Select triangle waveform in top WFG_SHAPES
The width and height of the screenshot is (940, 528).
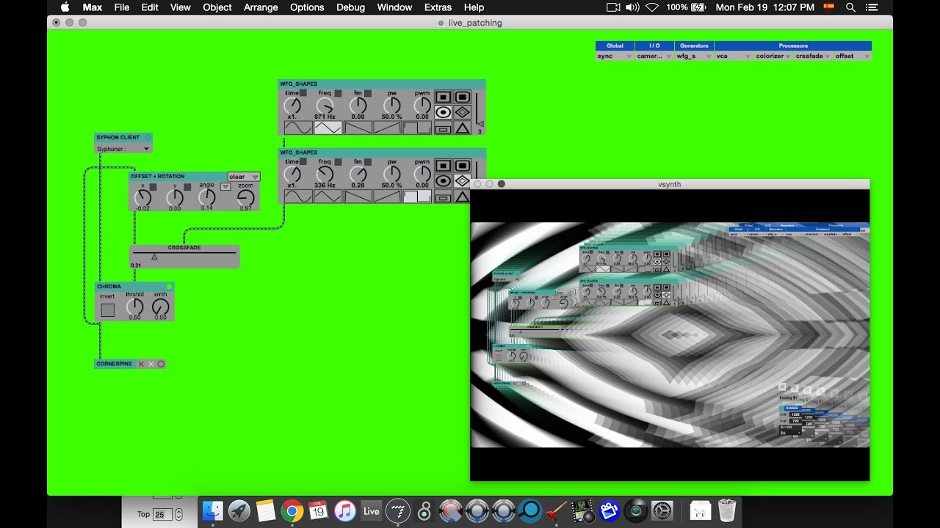(x=328, y=128)
